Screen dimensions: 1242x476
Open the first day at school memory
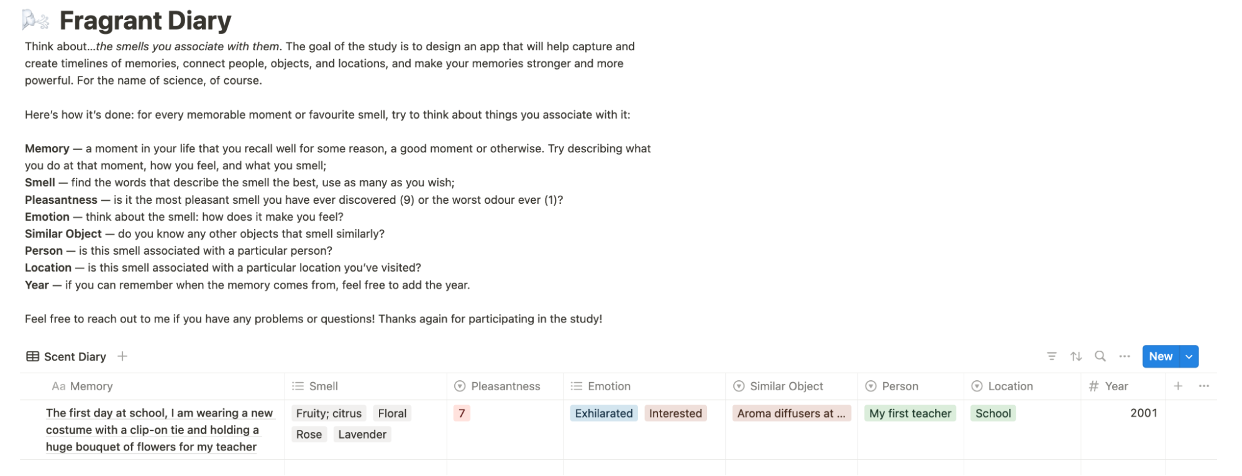pos(159,429)
